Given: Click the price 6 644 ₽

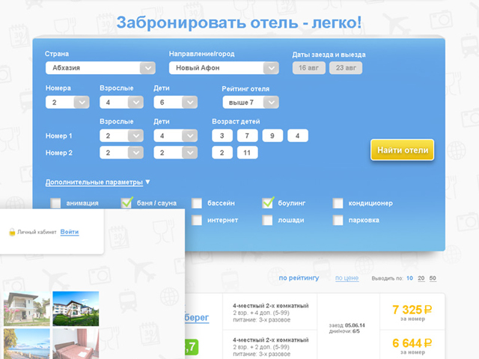Looking at the screenshot, I should click(x=412, y=343).
